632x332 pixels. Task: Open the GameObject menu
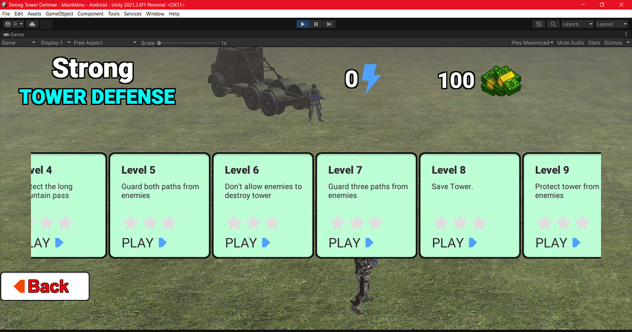coord(60,14)
